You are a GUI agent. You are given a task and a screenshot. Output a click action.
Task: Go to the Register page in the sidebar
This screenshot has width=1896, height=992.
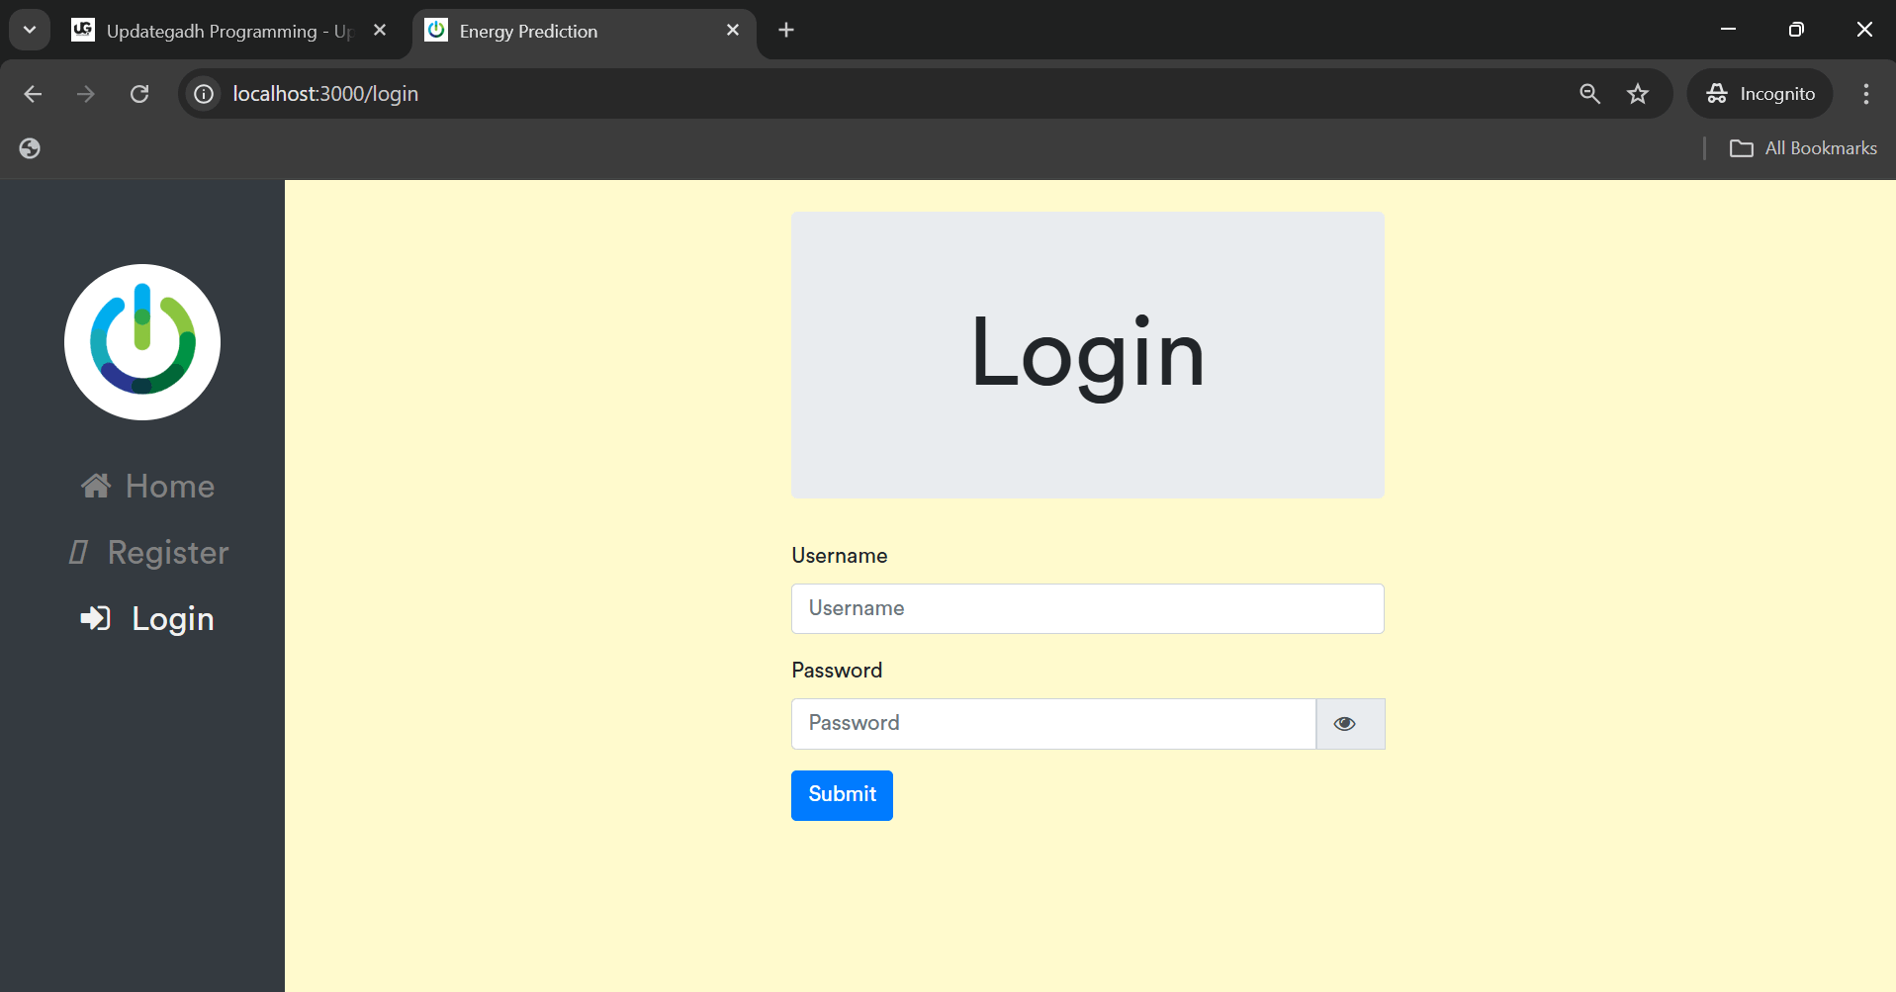click(x=148, y=553)
